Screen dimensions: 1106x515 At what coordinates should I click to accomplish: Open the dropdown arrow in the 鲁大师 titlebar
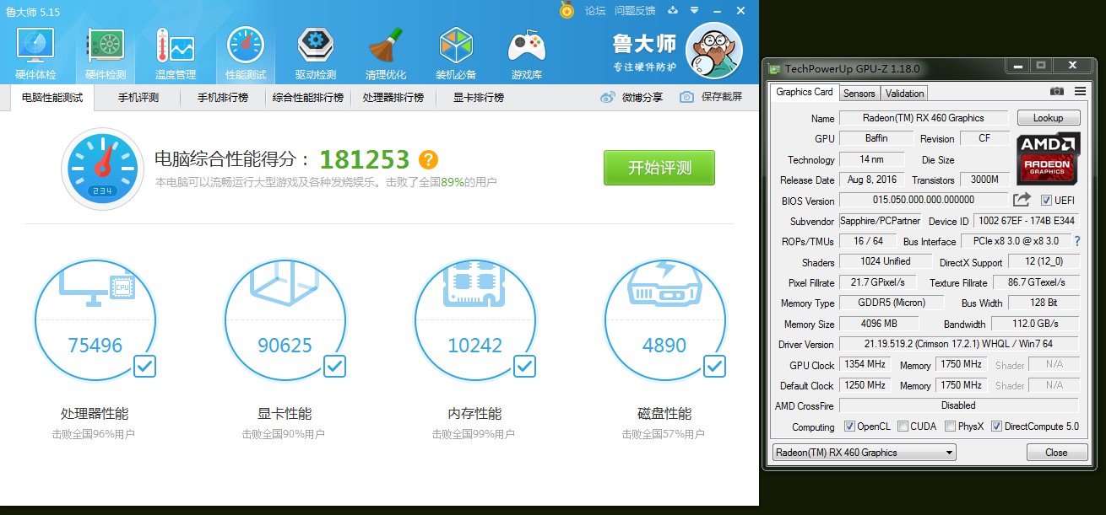tap(694, 11)
